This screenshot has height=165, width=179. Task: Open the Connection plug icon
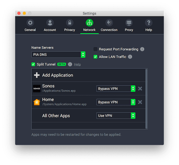tap(109, 23)
